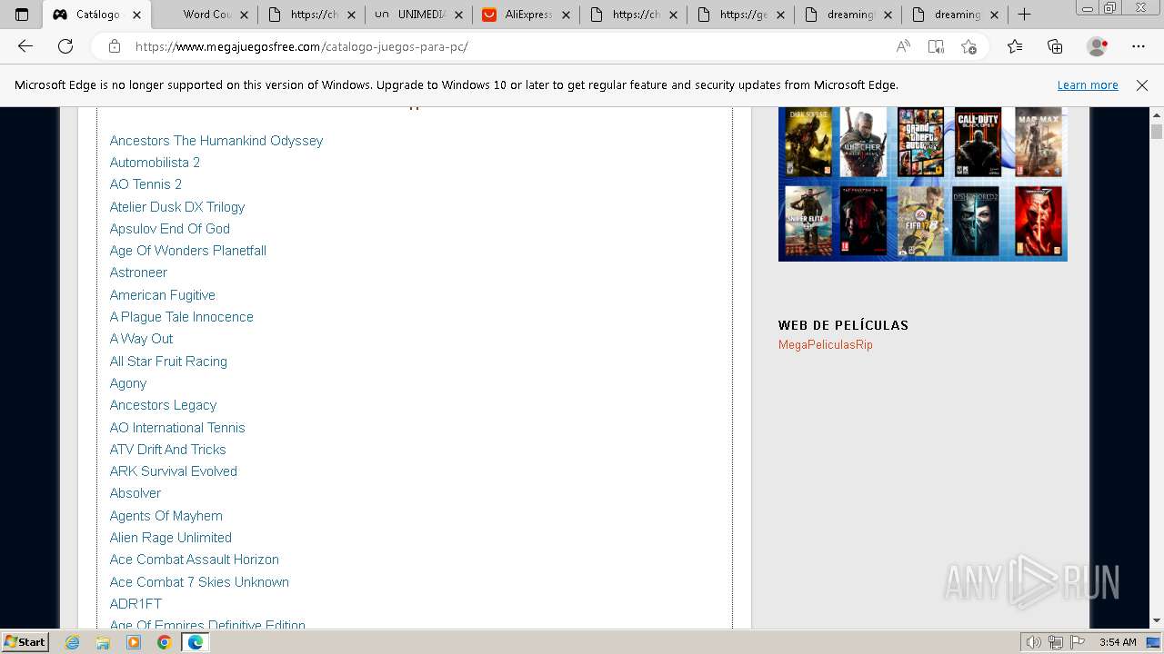Close the AliExpress tab
The width and height of the screenshot is (1164, 654).
pyautogui.click(x=566, y=15)
